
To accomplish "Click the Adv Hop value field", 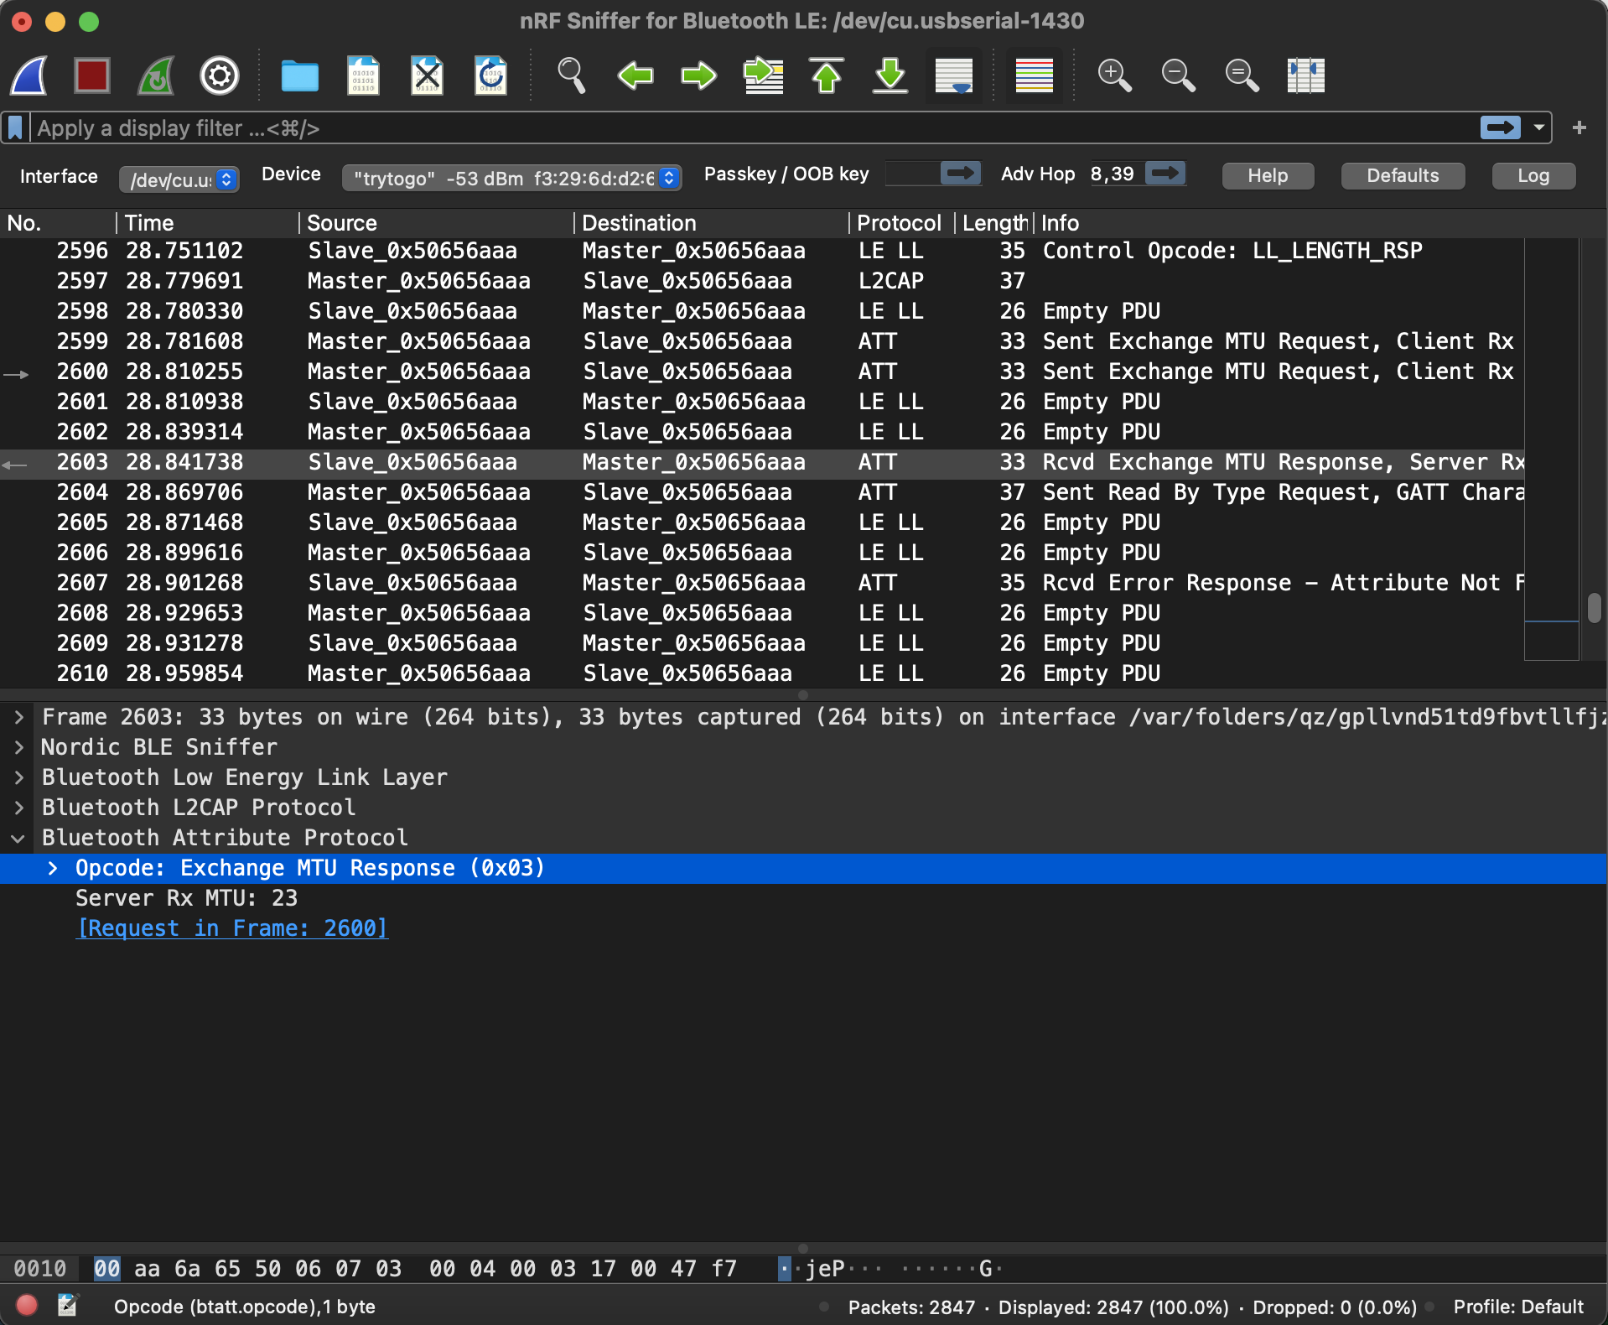I will coord(1116,174).
